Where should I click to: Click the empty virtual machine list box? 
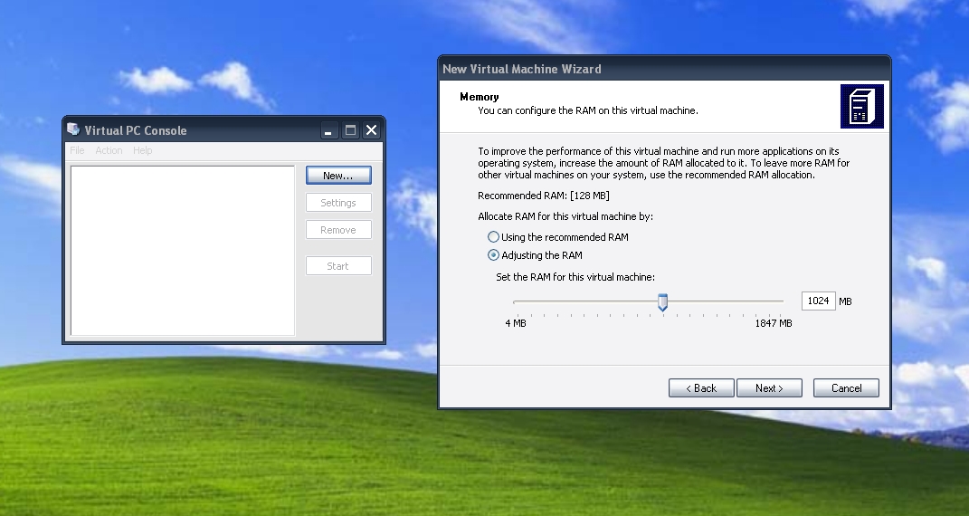click(183, 250)
